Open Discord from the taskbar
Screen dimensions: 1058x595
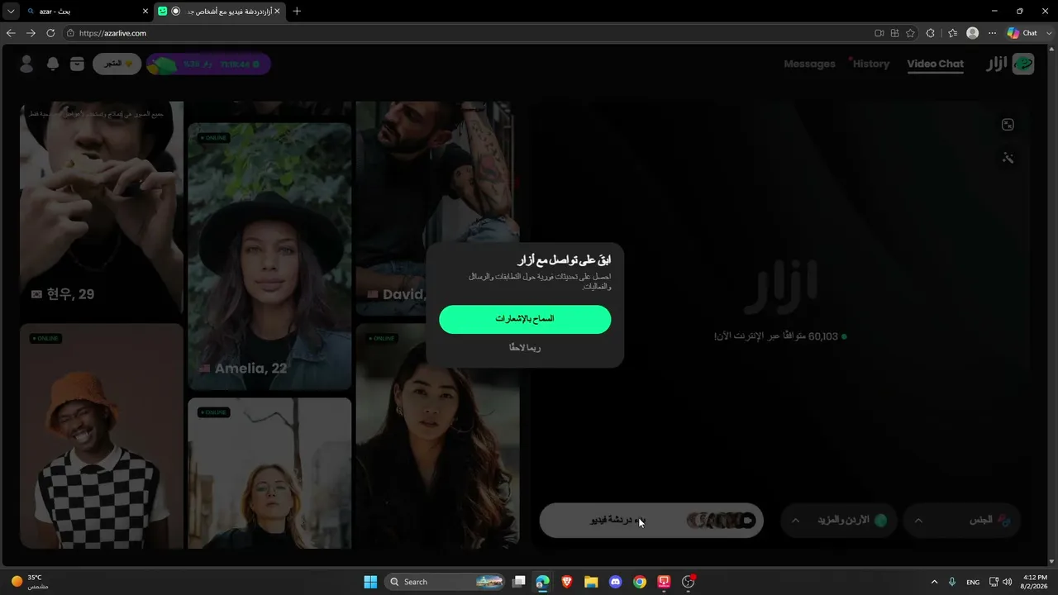(615, 582)
